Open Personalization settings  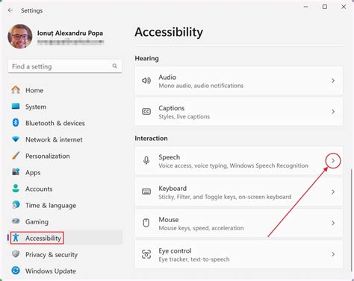coord(48,156)
